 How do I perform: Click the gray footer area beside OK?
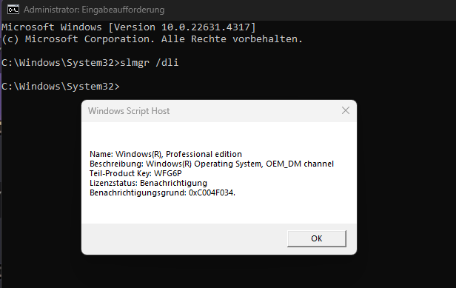(x=184, y=238)
